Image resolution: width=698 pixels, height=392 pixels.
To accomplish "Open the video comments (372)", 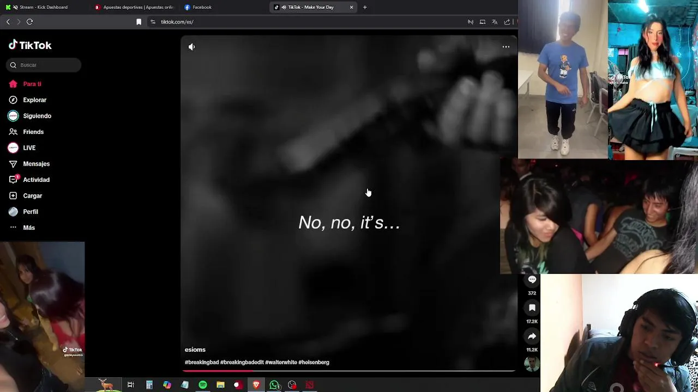I will click(x=532, y=279).
